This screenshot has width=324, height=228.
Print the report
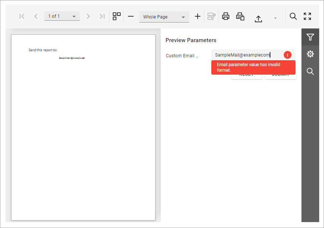tap(226, 16)
